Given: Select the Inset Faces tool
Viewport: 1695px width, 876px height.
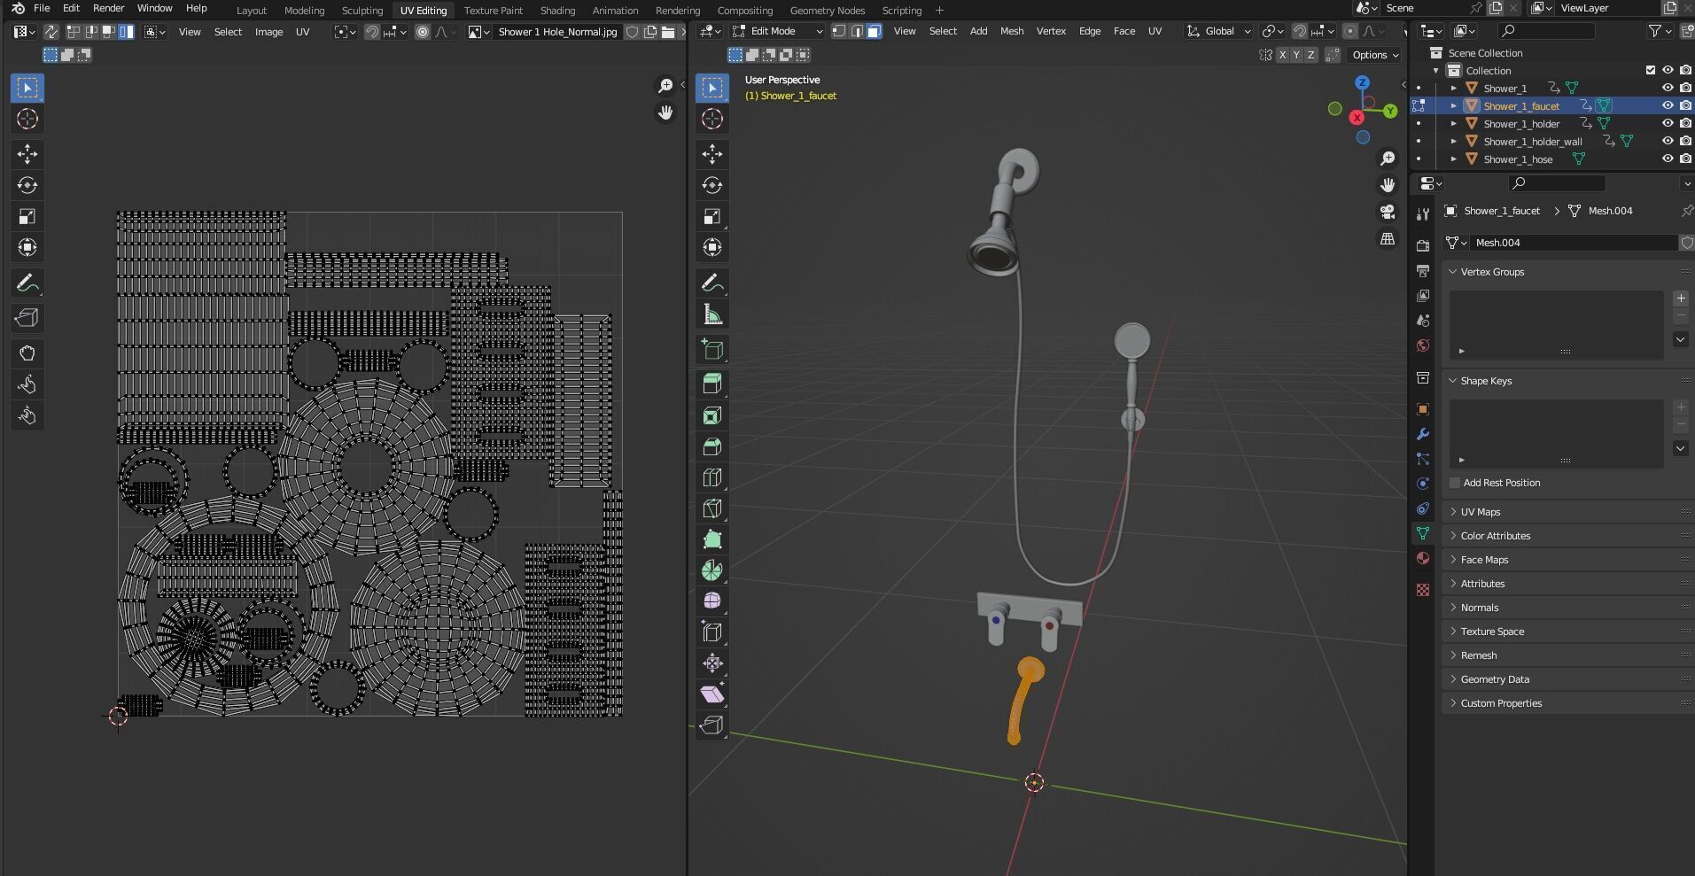Looking at the screenshot, I should pyautogui.click(x=712, y=415).
